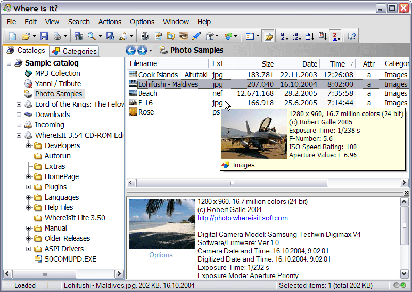Open the Actions menu

click(109, 22)
